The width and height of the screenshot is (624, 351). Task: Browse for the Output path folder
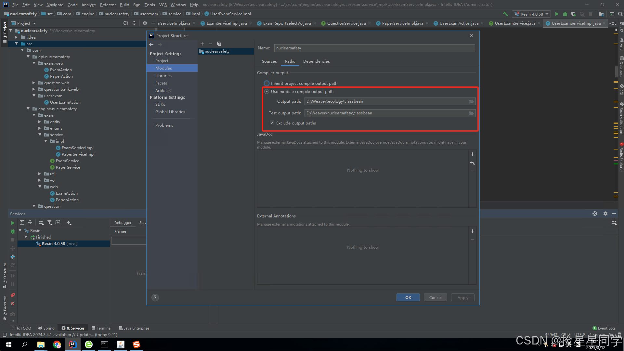coord(471,101)
